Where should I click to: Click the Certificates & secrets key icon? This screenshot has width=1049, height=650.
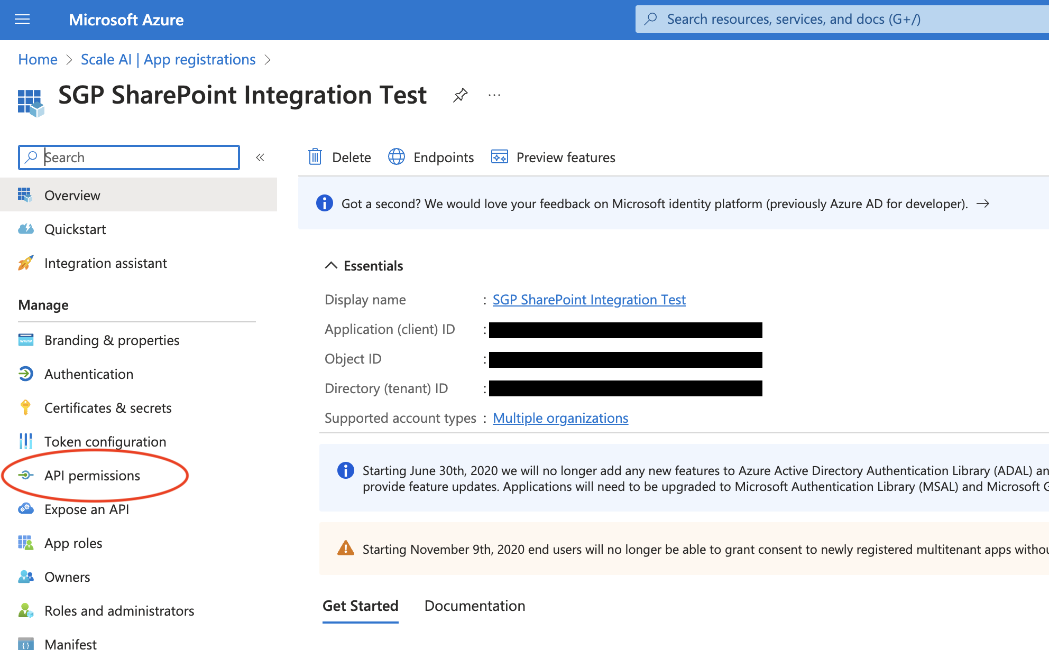pyautogui.click(x=25, y=407)
